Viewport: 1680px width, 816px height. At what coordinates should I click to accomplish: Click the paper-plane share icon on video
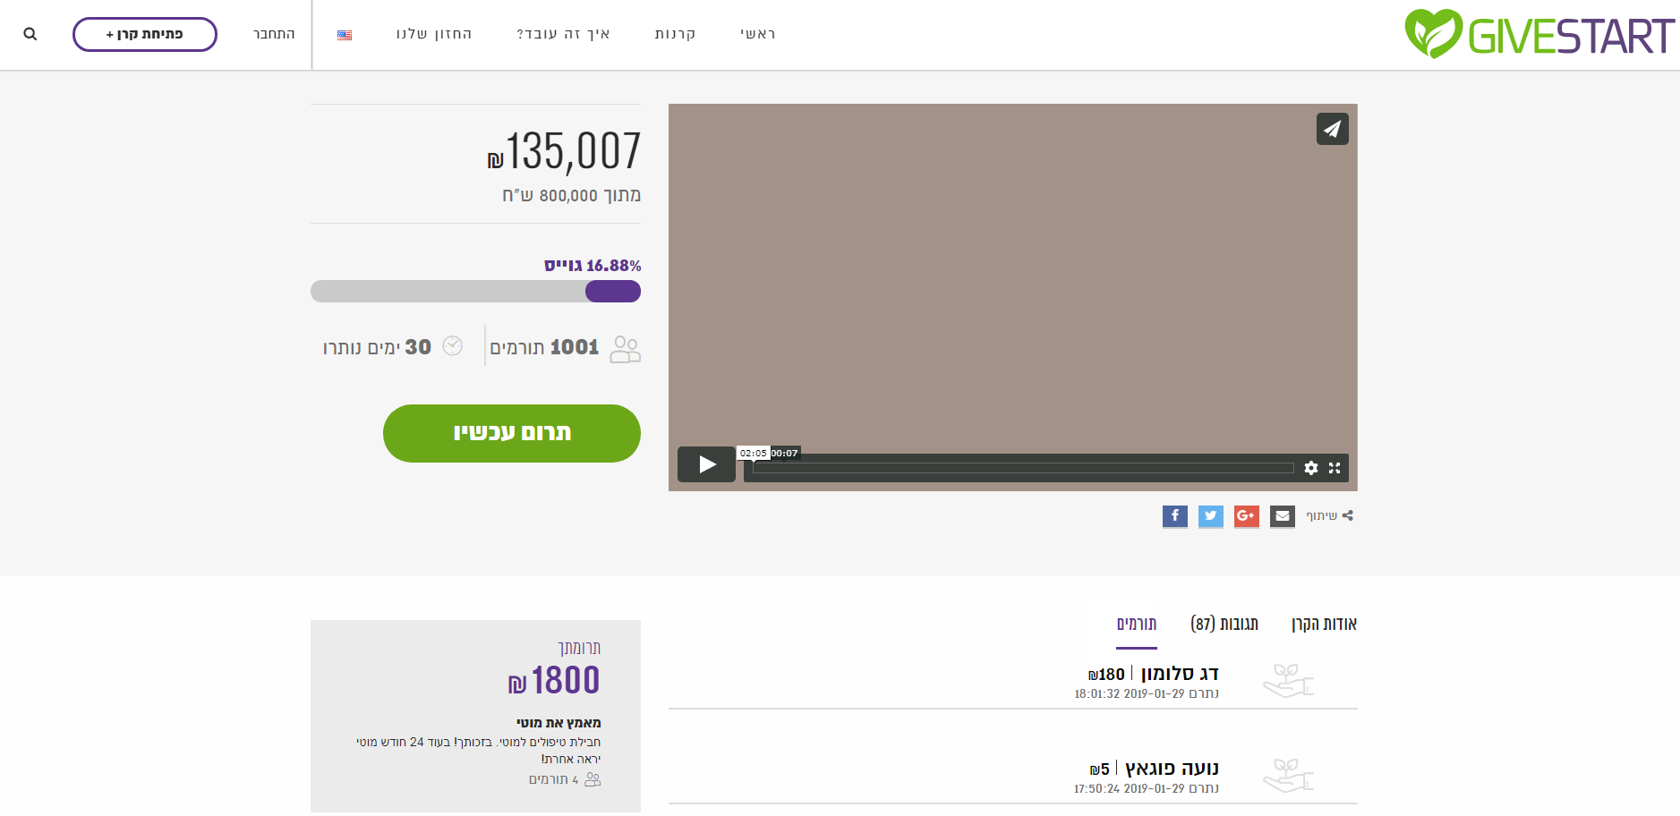click(1333, 129)
